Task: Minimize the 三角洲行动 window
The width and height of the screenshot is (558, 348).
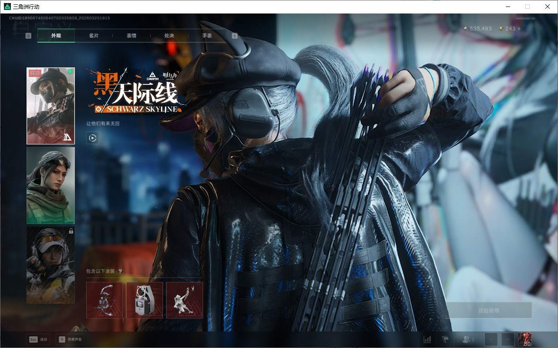Action: (508, 7)
